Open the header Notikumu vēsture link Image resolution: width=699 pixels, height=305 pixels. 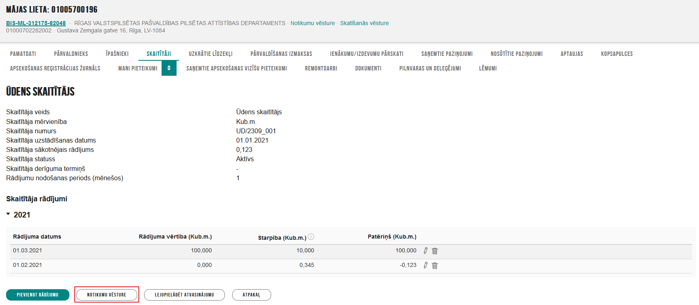313,23
